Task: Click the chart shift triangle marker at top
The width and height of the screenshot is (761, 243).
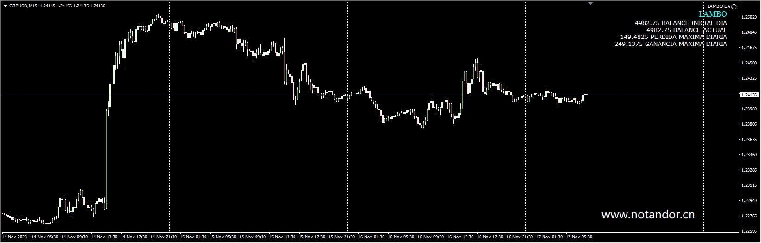Action: tap(590, 3)
